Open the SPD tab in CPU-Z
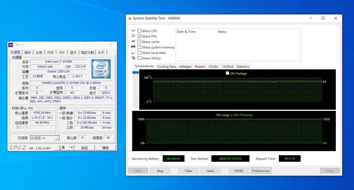 pyautogui.click(x=62, y=52)
